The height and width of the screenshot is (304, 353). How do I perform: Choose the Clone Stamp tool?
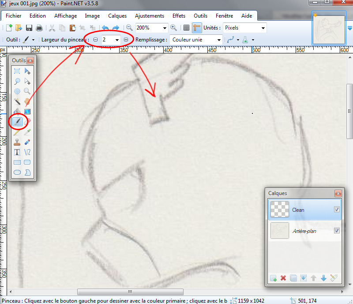17,142
